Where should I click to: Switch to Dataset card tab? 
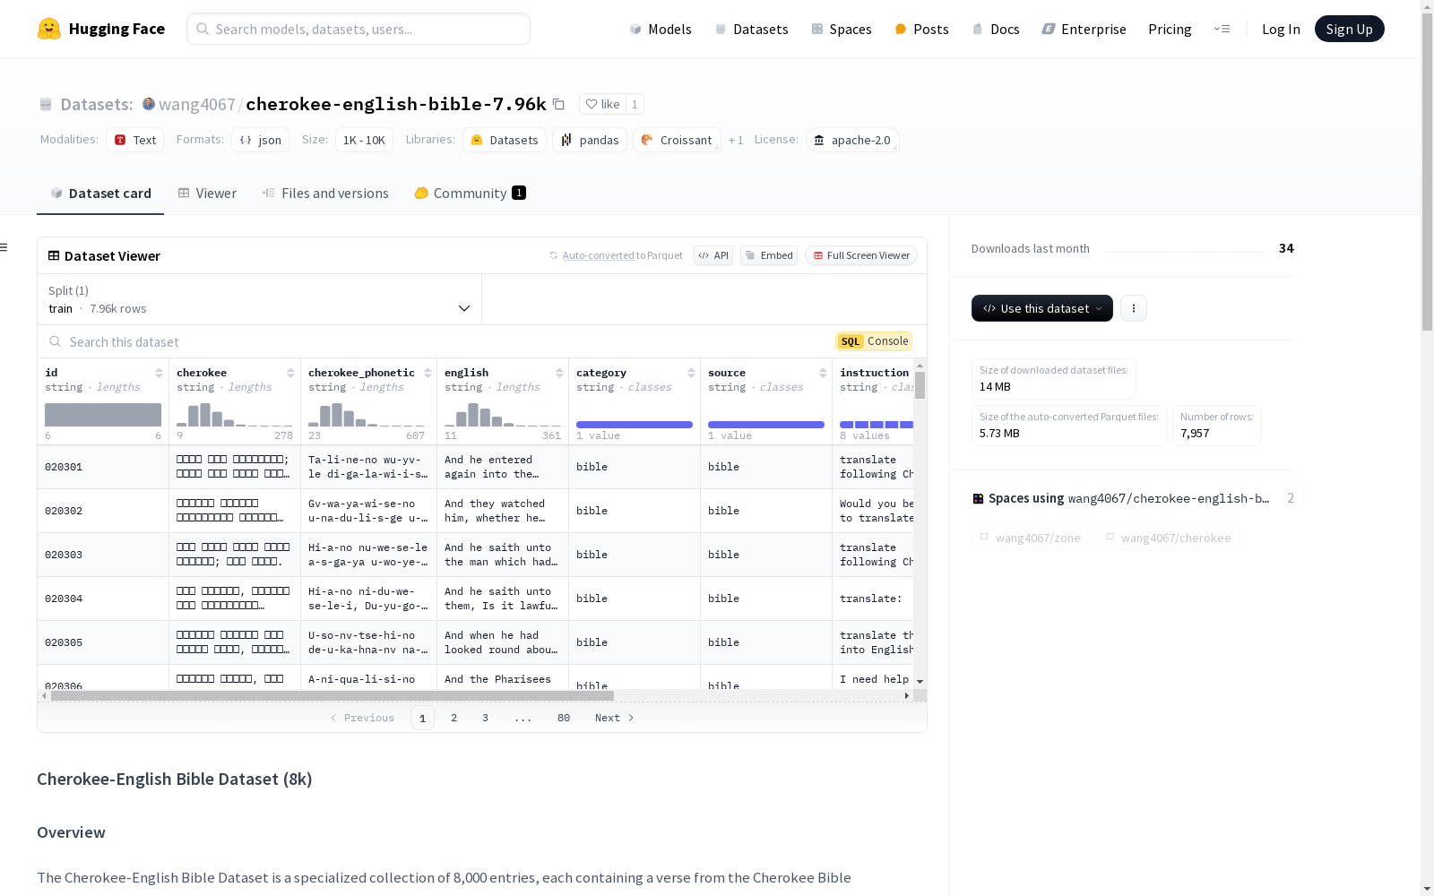click(100, 193)
